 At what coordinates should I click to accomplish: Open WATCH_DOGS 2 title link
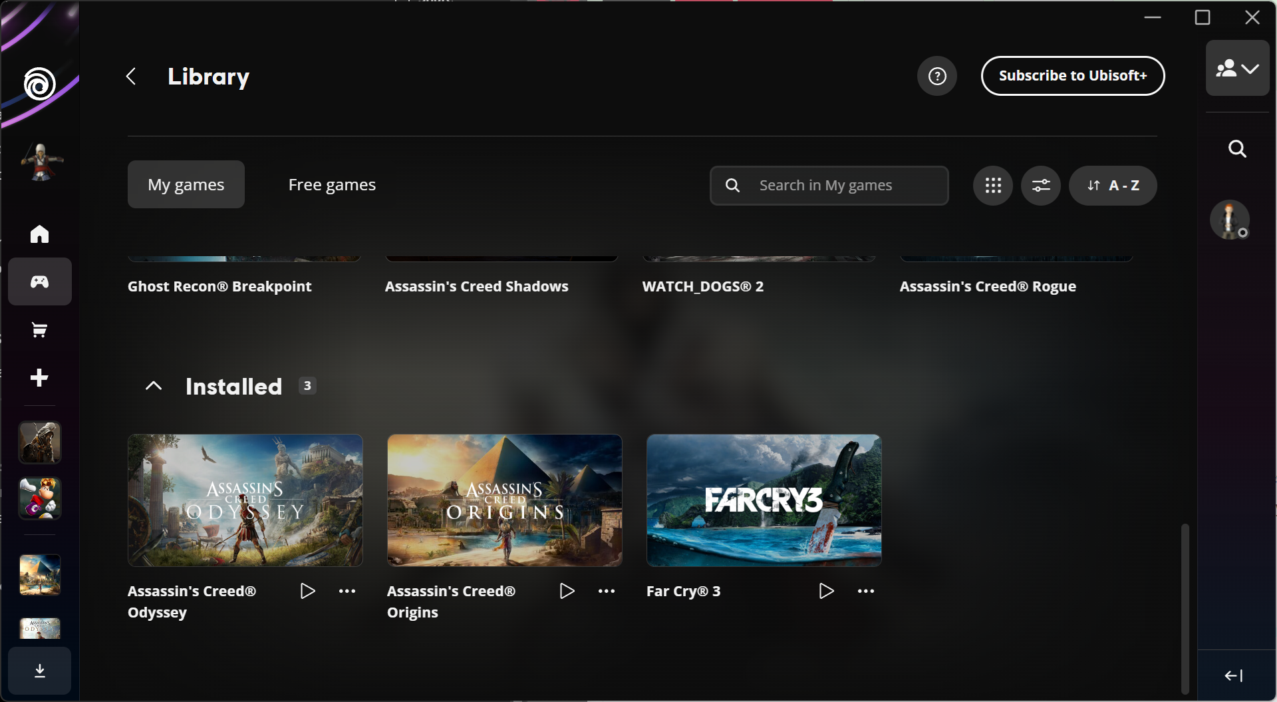click(703, 286)
